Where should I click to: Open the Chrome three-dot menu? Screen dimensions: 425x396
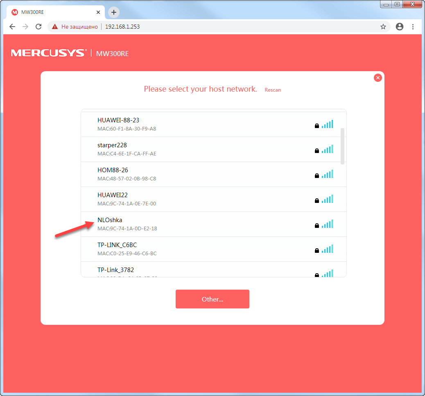point(413,27)
